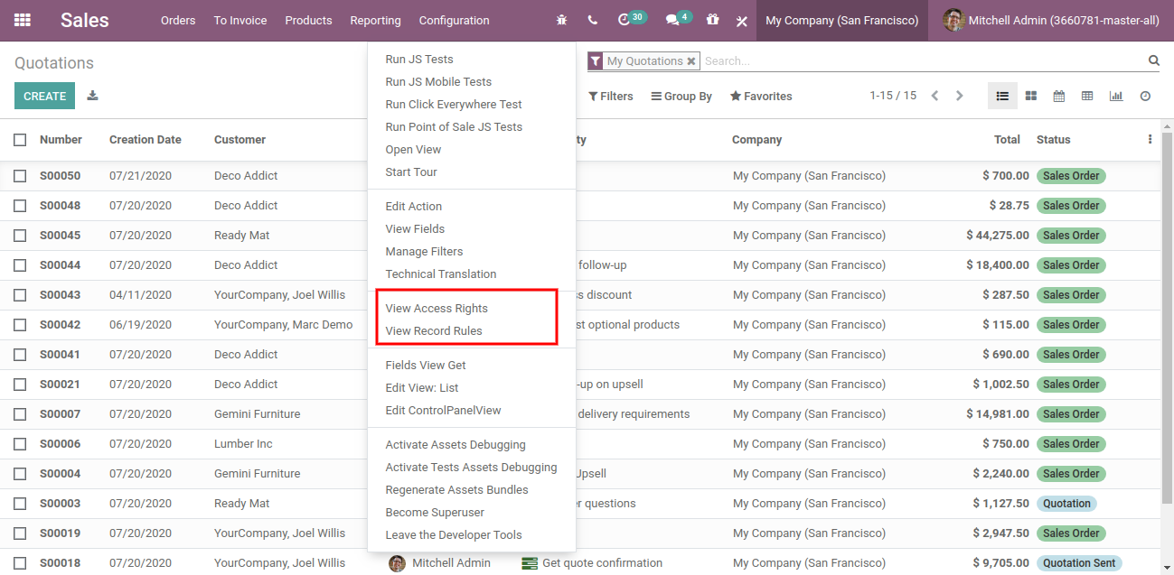Click the Sales app title

(x=85, y=20)
